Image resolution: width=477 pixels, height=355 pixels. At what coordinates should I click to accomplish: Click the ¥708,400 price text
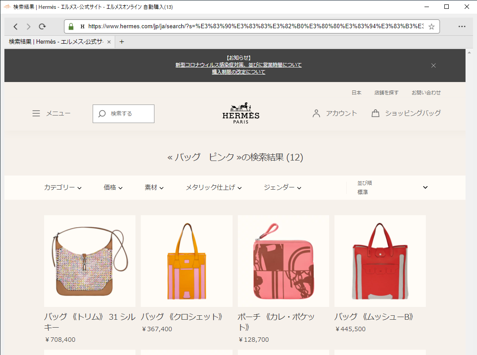click(60, 340)
